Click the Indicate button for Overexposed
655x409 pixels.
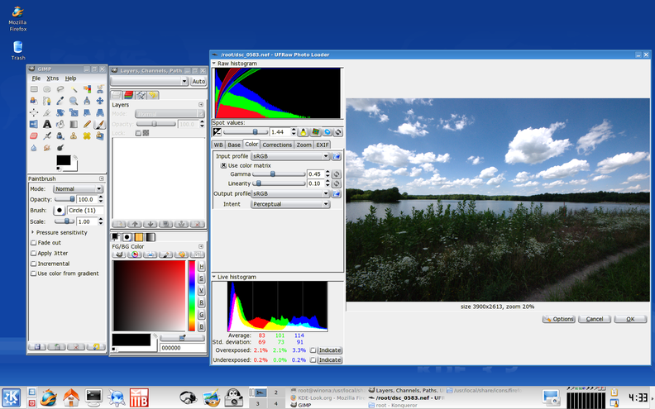pyautogui.click(x=330, y=350)
